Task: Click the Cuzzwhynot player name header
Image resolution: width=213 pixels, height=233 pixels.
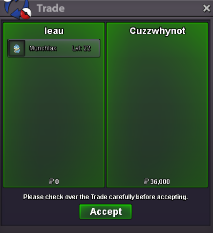Action: click(157, 31)
